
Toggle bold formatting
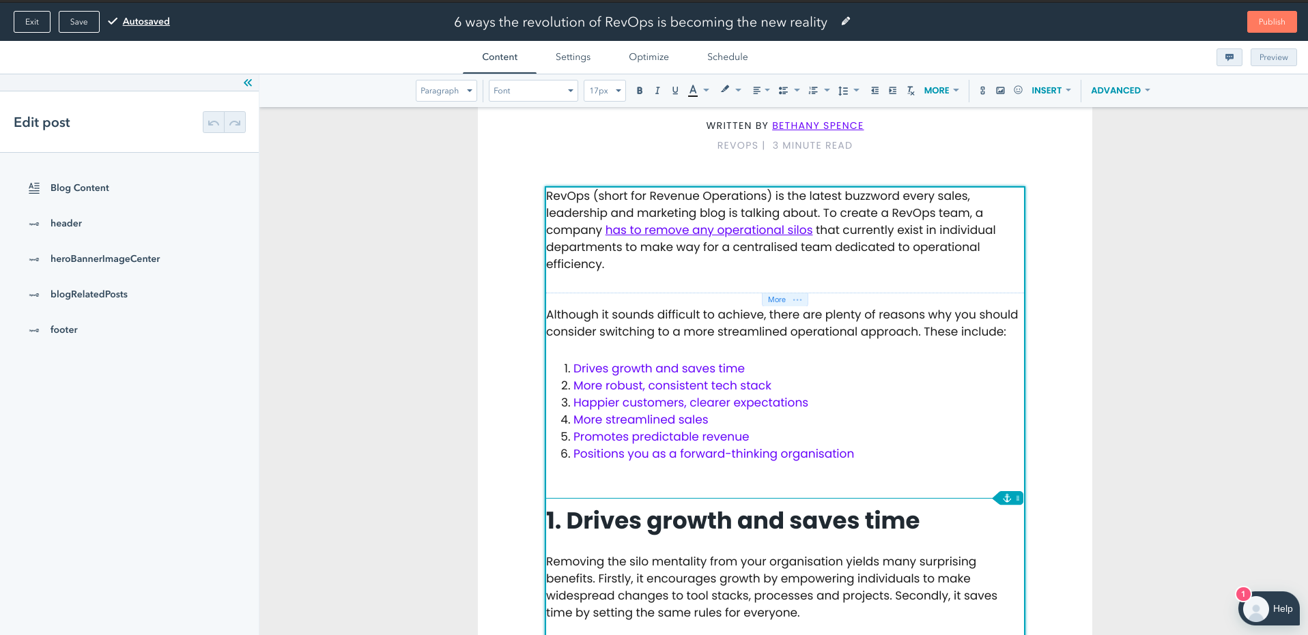click(640, 91)
